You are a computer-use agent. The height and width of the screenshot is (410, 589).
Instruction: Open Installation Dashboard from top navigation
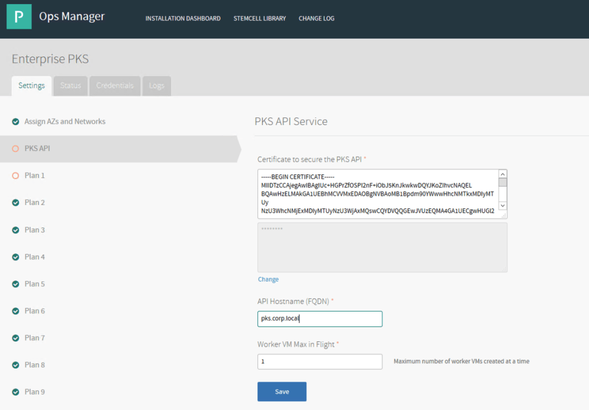(183, 18)
